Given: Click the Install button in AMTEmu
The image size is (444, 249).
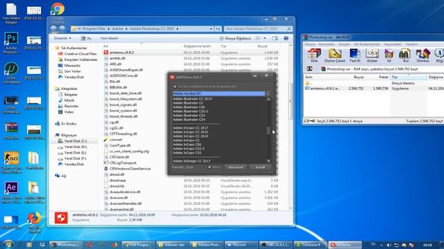Looking at the screenshot, I should (x=260, y=167).
